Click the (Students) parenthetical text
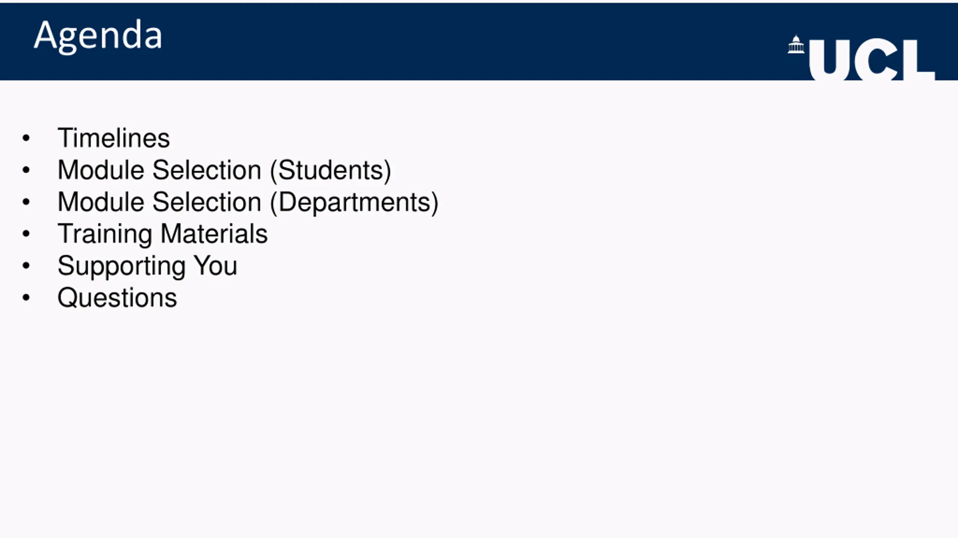The image size is (958, 538). coord(330,171)
